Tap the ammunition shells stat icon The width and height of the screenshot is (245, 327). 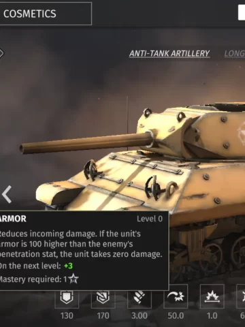(x=140, y=298)
